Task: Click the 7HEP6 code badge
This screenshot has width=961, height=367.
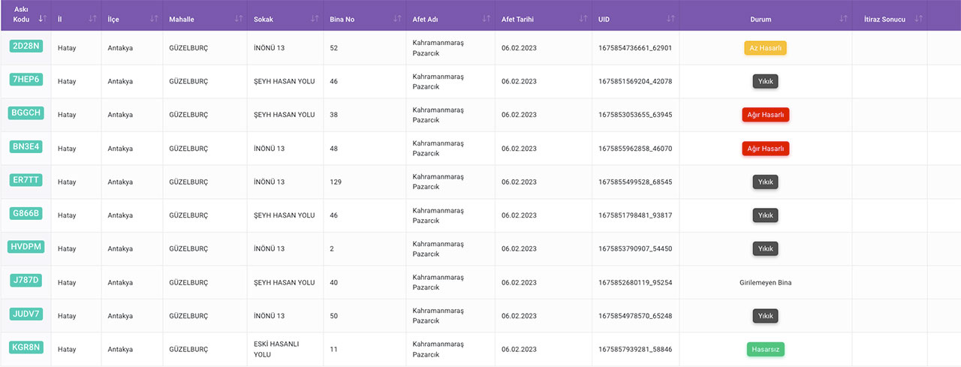Action: 26,80
